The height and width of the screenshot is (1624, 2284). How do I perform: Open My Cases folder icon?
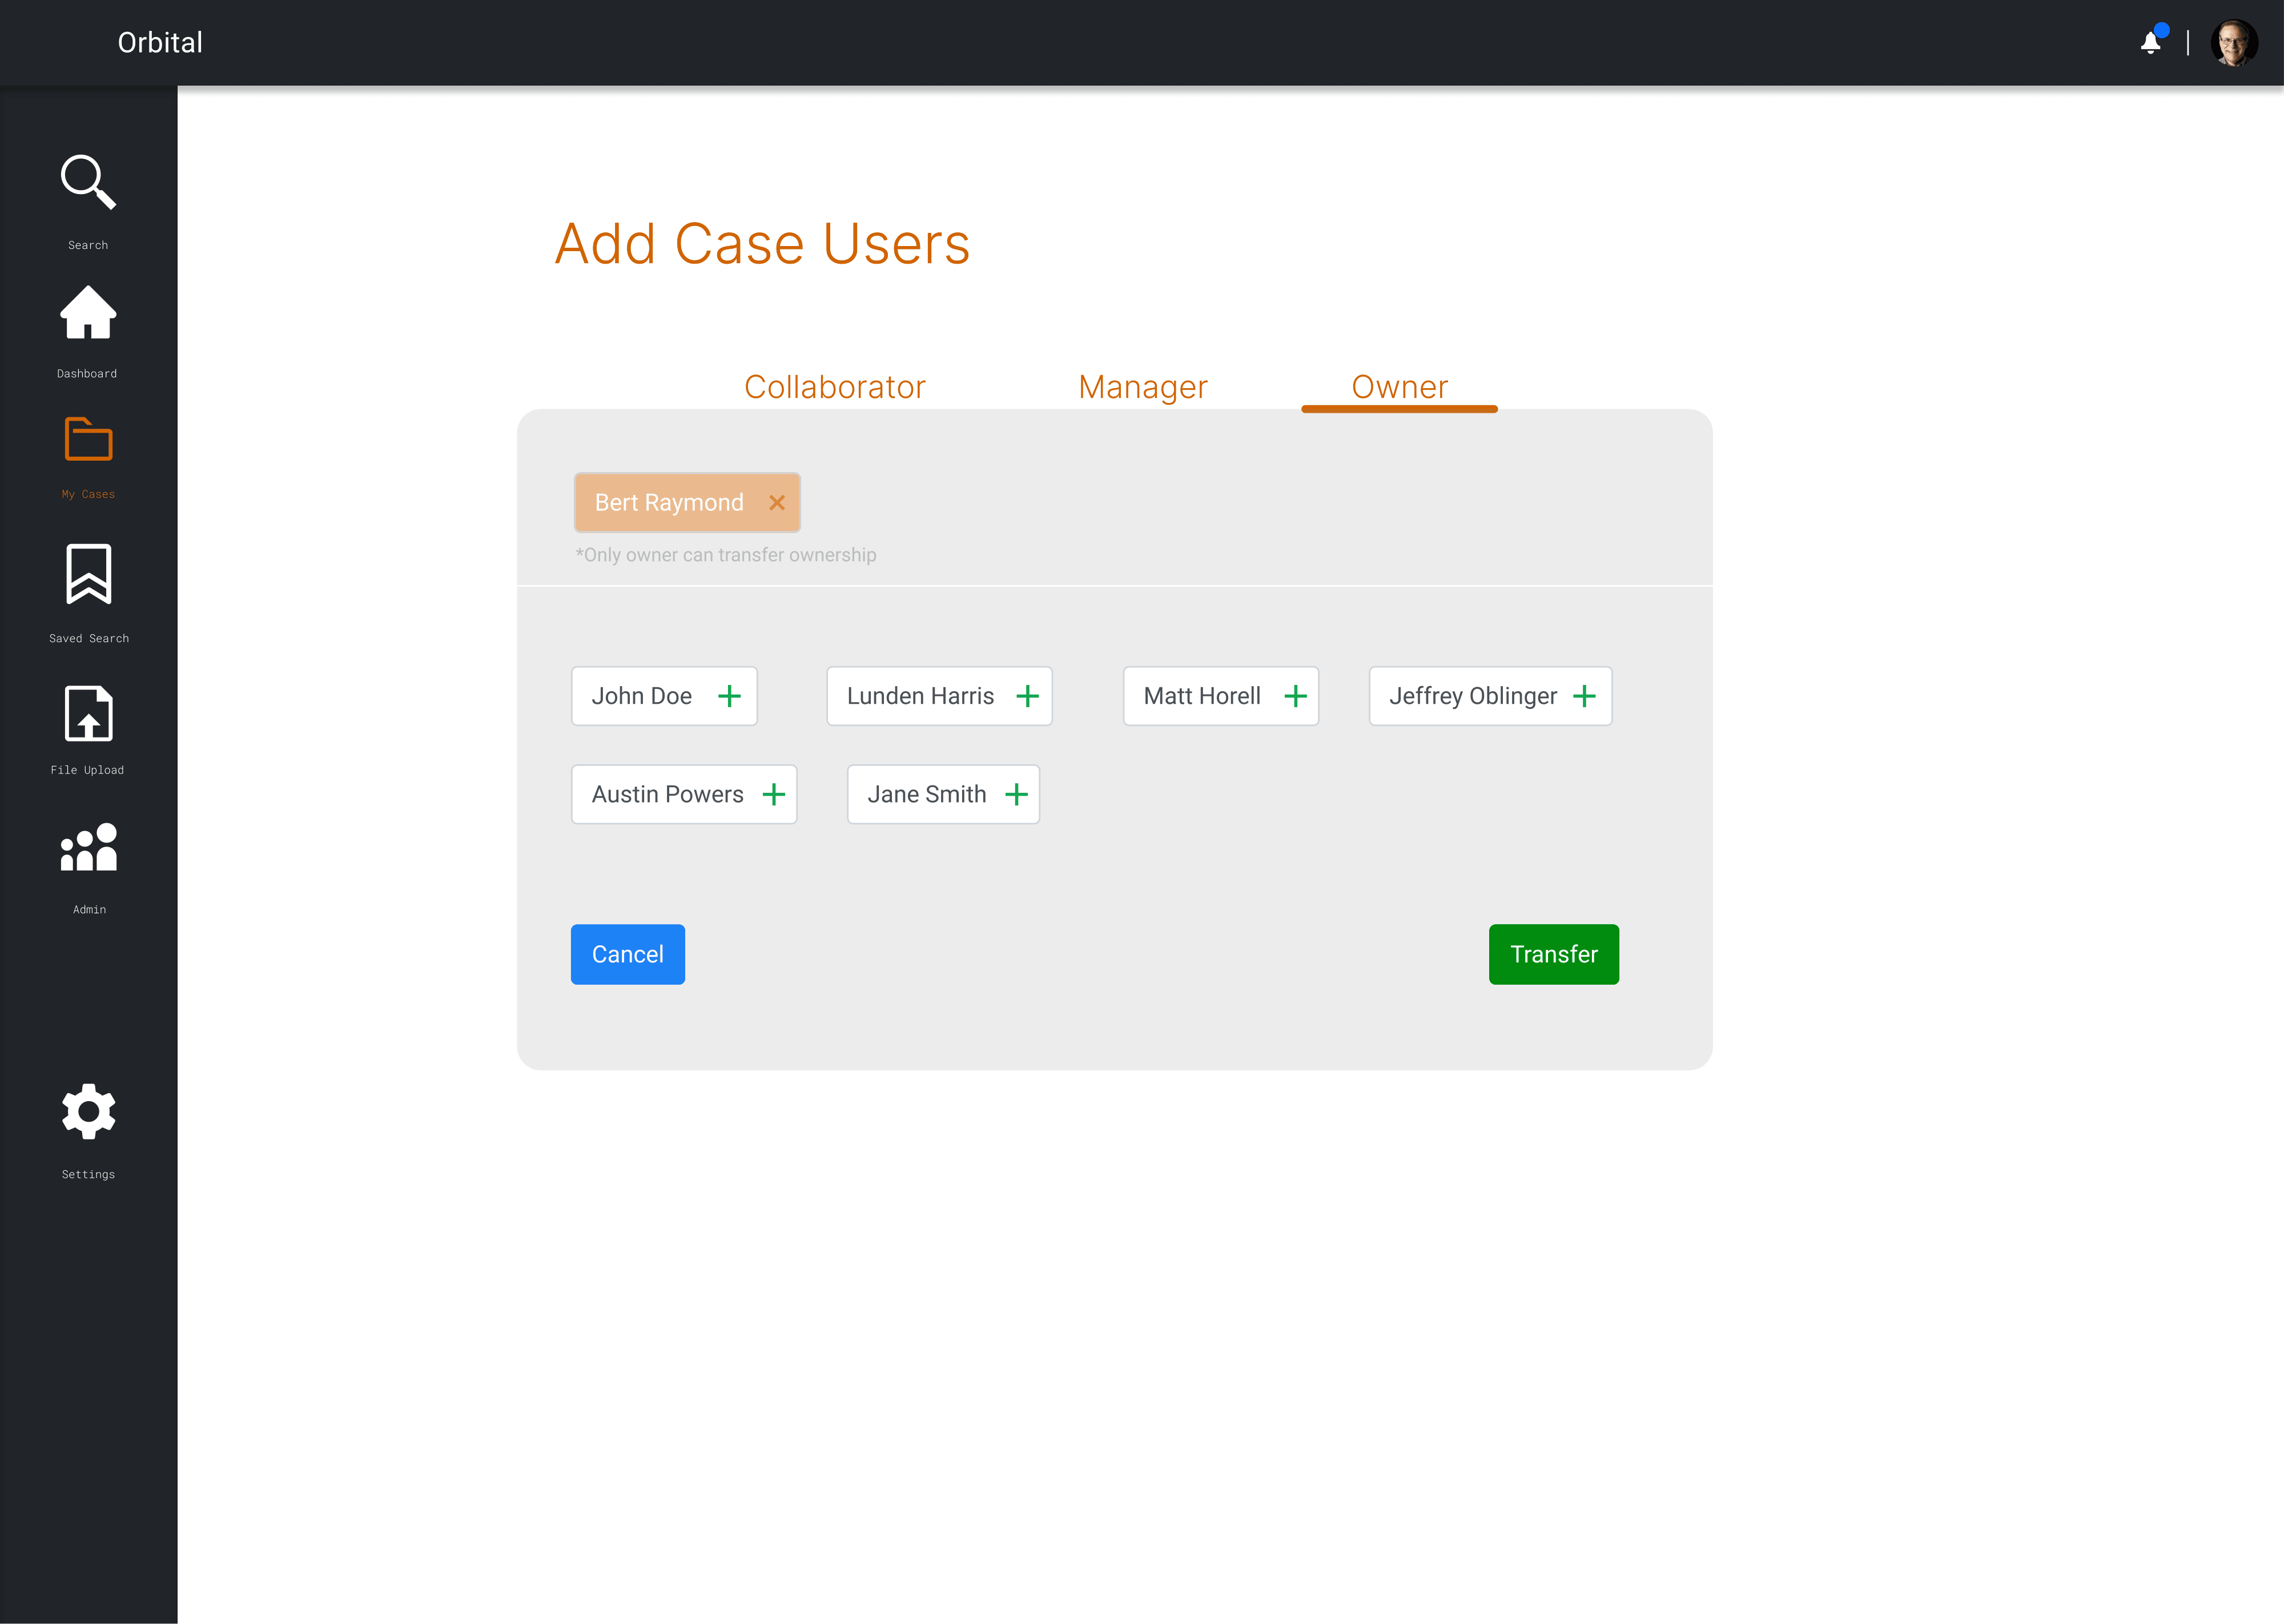pyautogui.click(x=88, y=440)
